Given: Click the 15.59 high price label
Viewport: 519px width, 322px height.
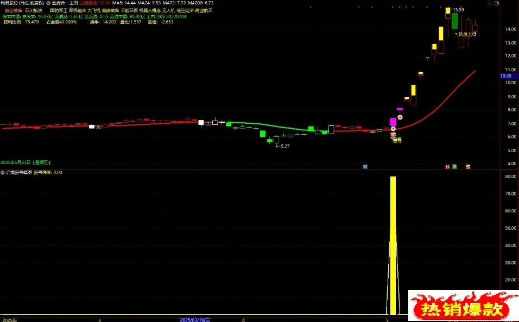Looking at the screenshot, I should (x=458, y=10).
